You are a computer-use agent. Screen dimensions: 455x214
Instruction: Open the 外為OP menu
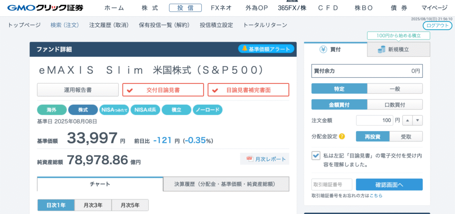tap(256, 8)
